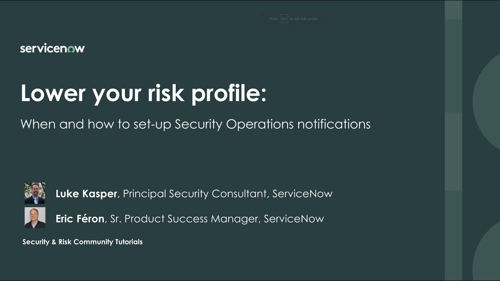Click the word "profile:" in the title
The height and width of the screenshot is (281, 500).
pyautogui.click(x=229, y=94)
